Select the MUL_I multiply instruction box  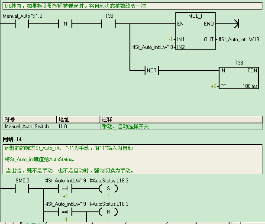(195, 31)
